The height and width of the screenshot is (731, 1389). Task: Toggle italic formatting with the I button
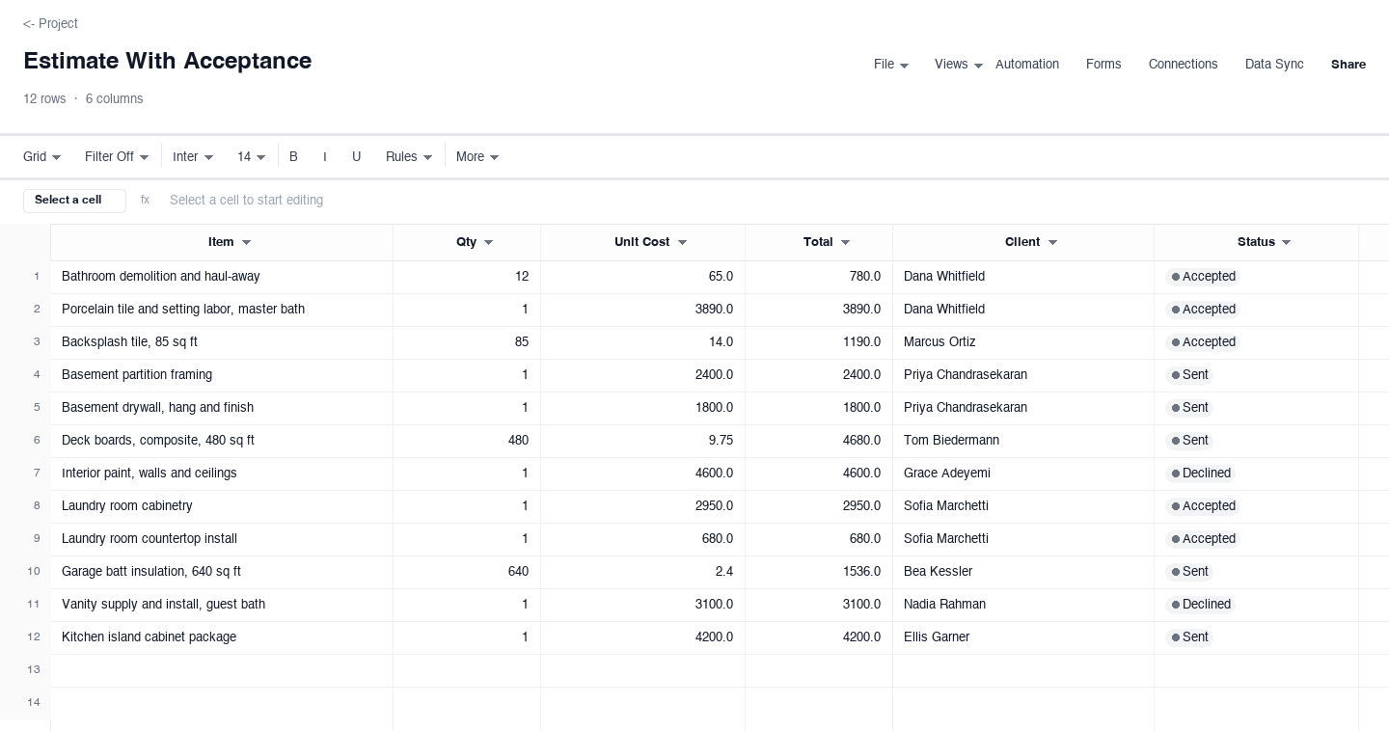[x=325, y=156]
